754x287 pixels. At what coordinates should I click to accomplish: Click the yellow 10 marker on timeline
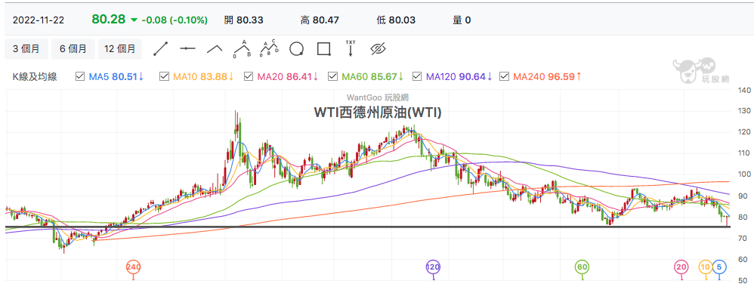706,267
